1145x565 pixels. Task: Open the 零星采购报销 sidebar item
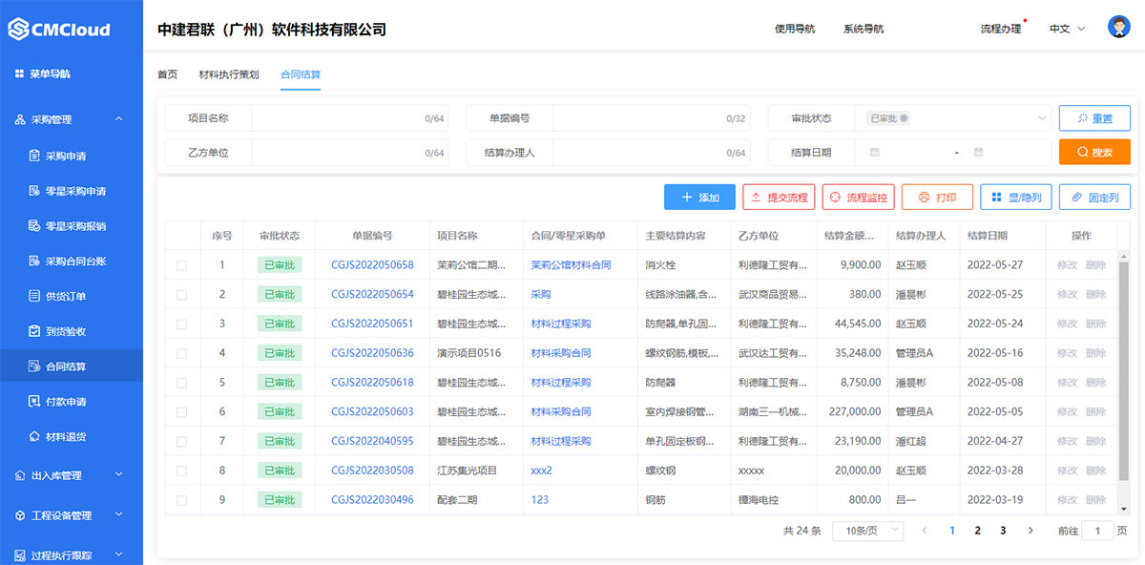(x=75, y=226)
